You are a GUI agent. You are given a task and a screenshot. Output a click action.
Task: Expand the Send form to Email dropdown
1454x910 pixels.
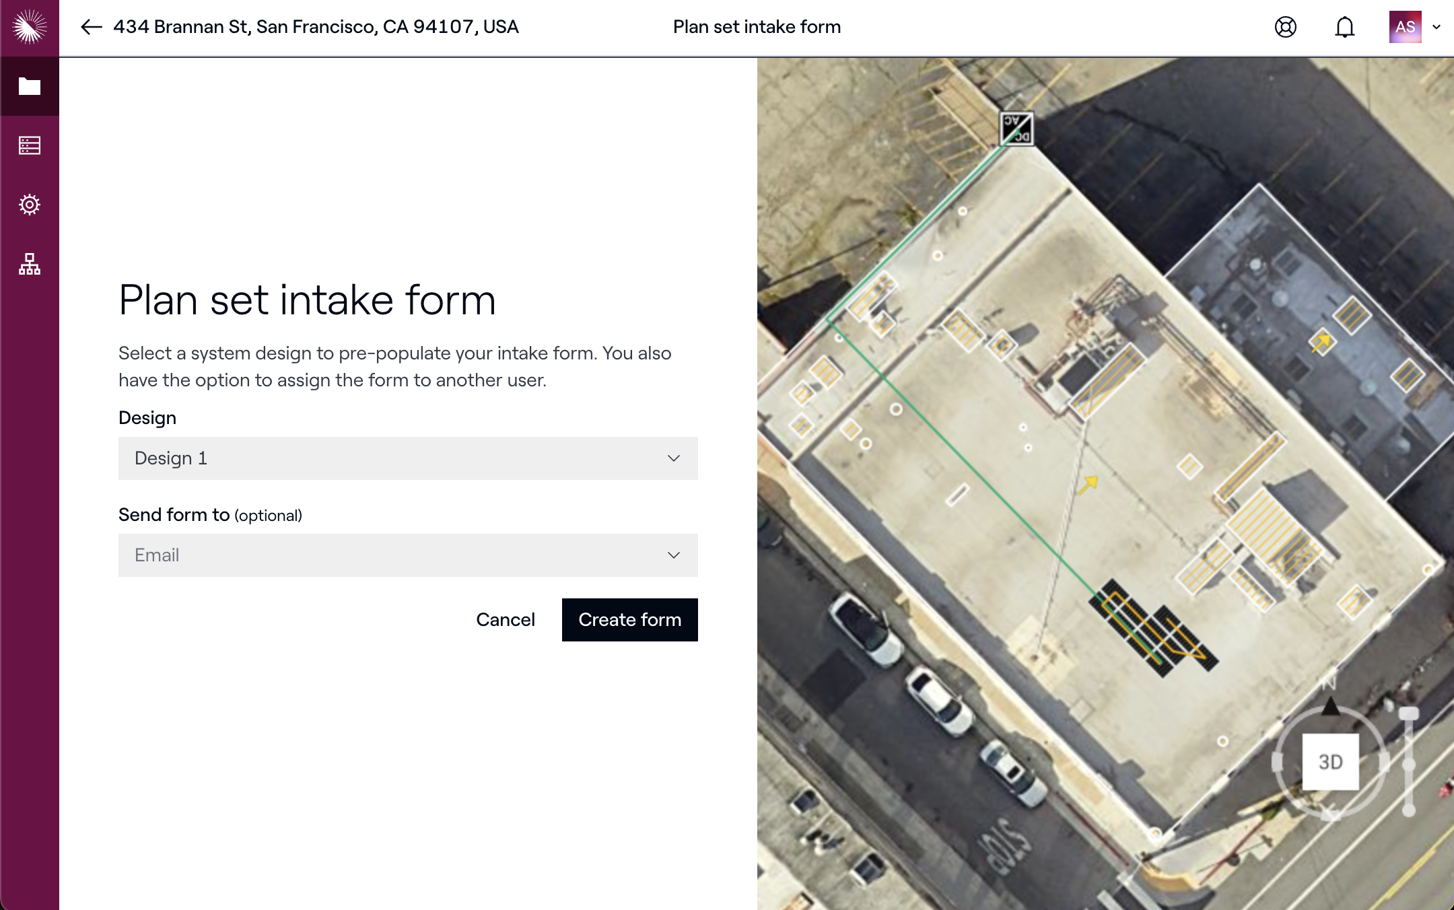(x=408, y=555)
